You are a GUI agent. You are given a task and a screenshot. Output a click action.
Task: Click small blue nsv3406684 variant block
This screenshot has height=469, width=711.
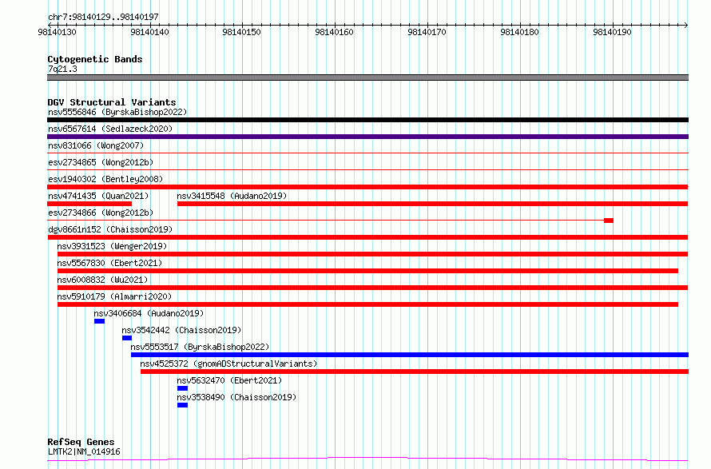[99, 321]
